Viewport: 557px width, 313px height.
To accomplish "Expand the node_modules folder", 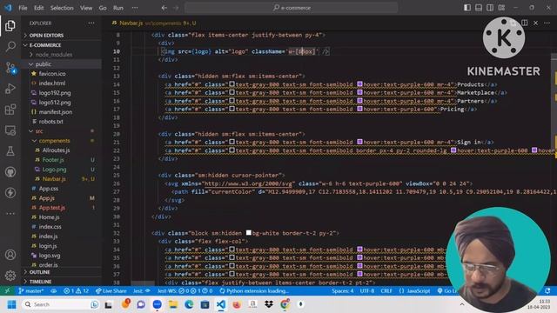I will [x=54, y=55].
